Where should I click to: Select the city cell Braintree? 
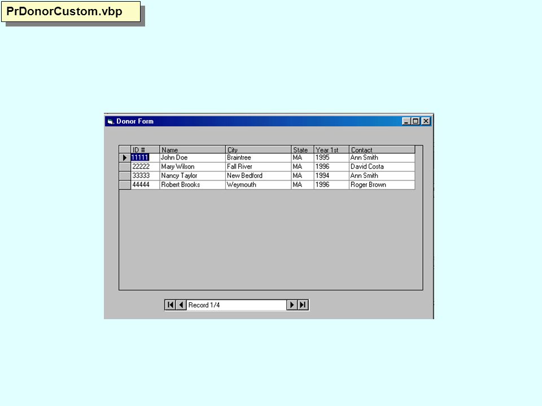[x=258, y=157]
